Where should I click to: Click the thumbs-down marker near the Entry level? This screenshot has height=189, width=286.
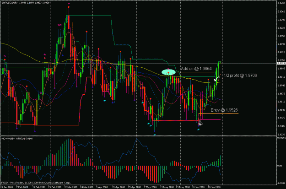(x=200, y=123)
